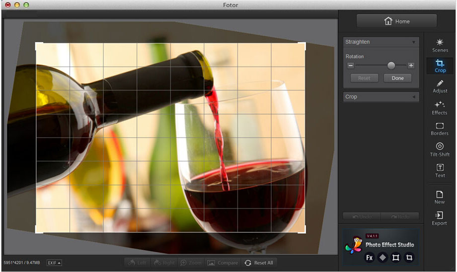Click the Photo Effect Studio logo
457x272 pixels.
(354, 245)
